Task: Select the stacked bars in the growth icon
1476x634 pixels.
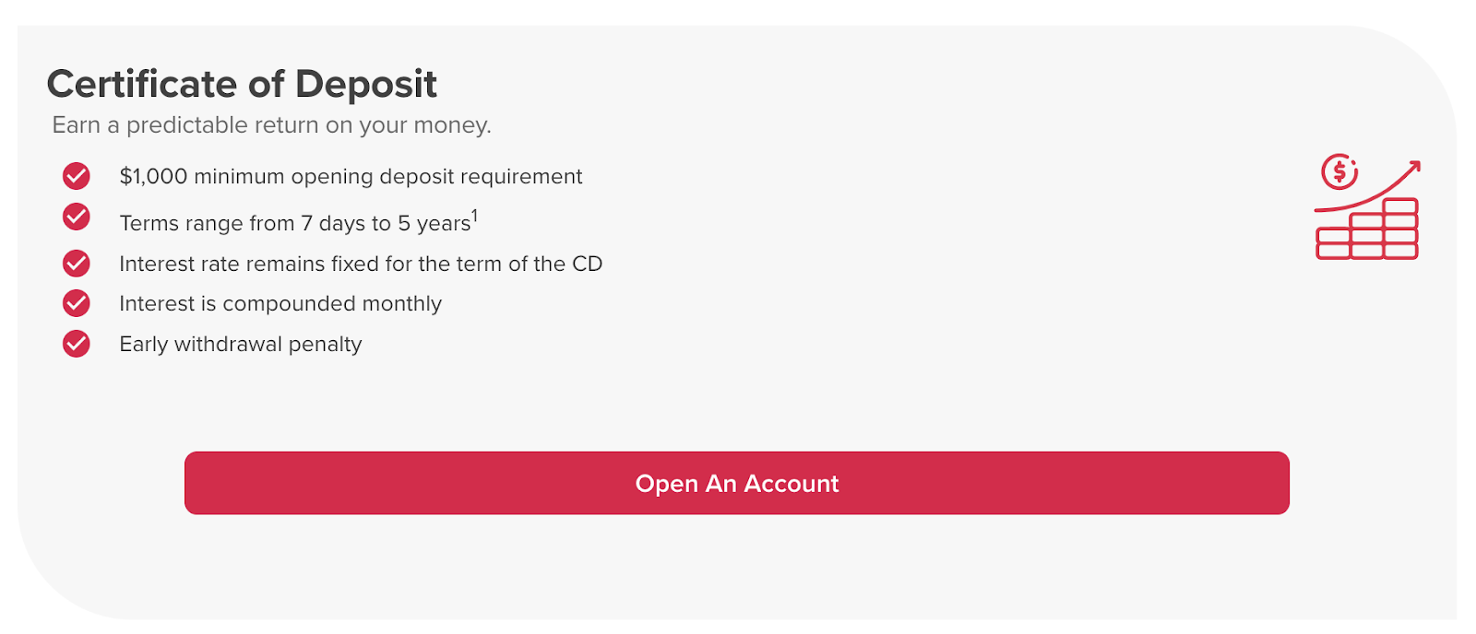Action: click(1367, 229)
